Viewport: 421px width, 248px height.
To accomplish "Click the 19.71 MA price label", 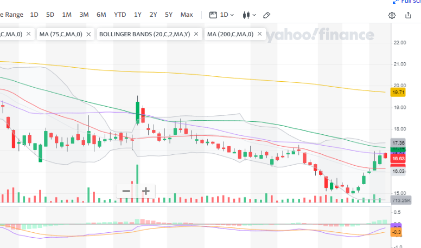I will click(x=398, y=93).
